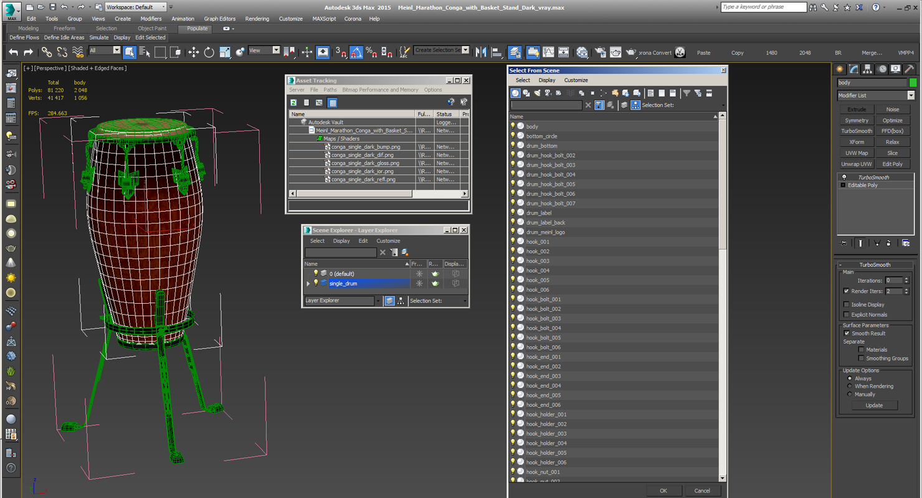Click the Iterations spinner arrows
The height and width of the screenshot is (498, 922).
click(x=906, y=281)
